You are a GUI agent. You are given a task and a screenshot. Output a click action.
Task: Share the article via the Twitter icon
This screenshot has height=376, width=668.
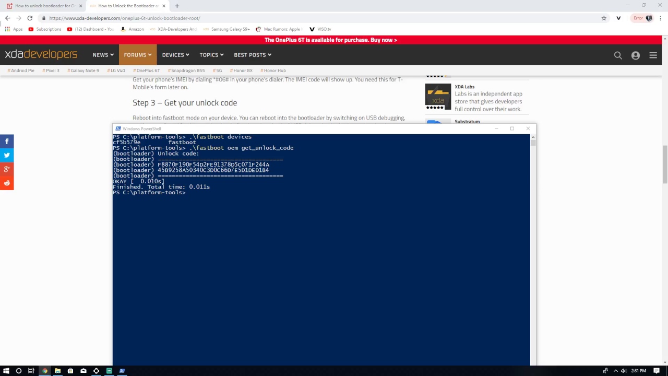click(x=7, y=155)
